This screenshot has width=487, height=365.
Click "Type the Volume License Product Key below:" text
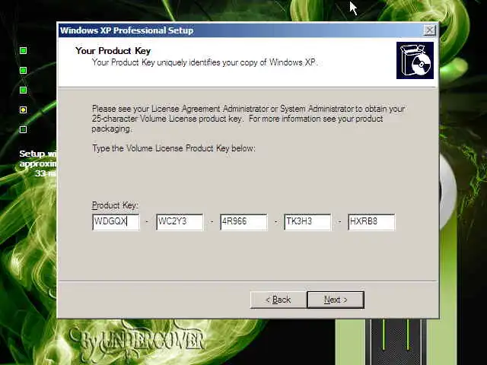pos(174,148)
